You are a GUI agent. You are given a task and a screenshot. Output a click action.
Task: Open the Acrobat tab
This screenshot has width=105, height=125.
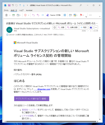point(29,10)
